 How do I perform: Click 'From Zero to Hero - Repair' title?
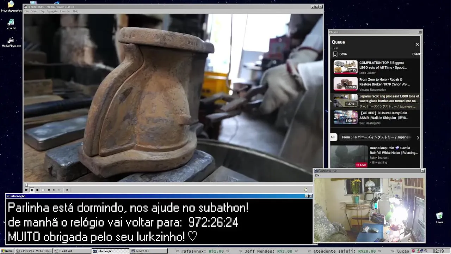click(384, 82)
